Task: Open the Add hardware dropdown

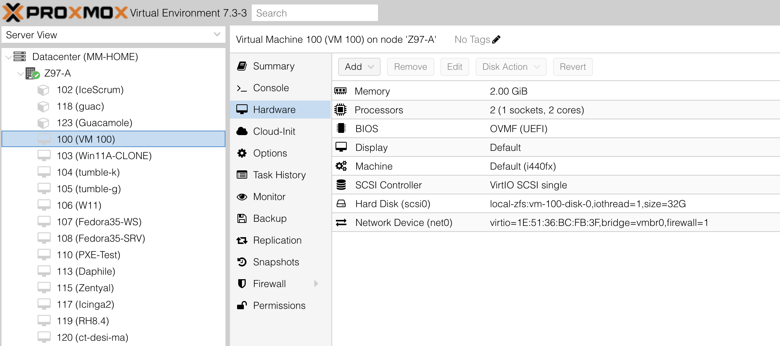Action: pos(359,67)
